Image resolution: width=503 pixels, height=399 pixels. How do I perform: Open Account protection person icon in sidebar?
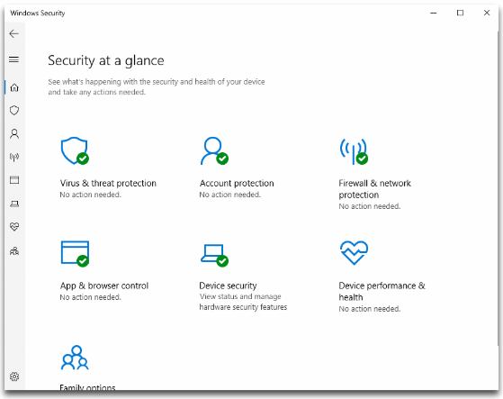(14, 133)
